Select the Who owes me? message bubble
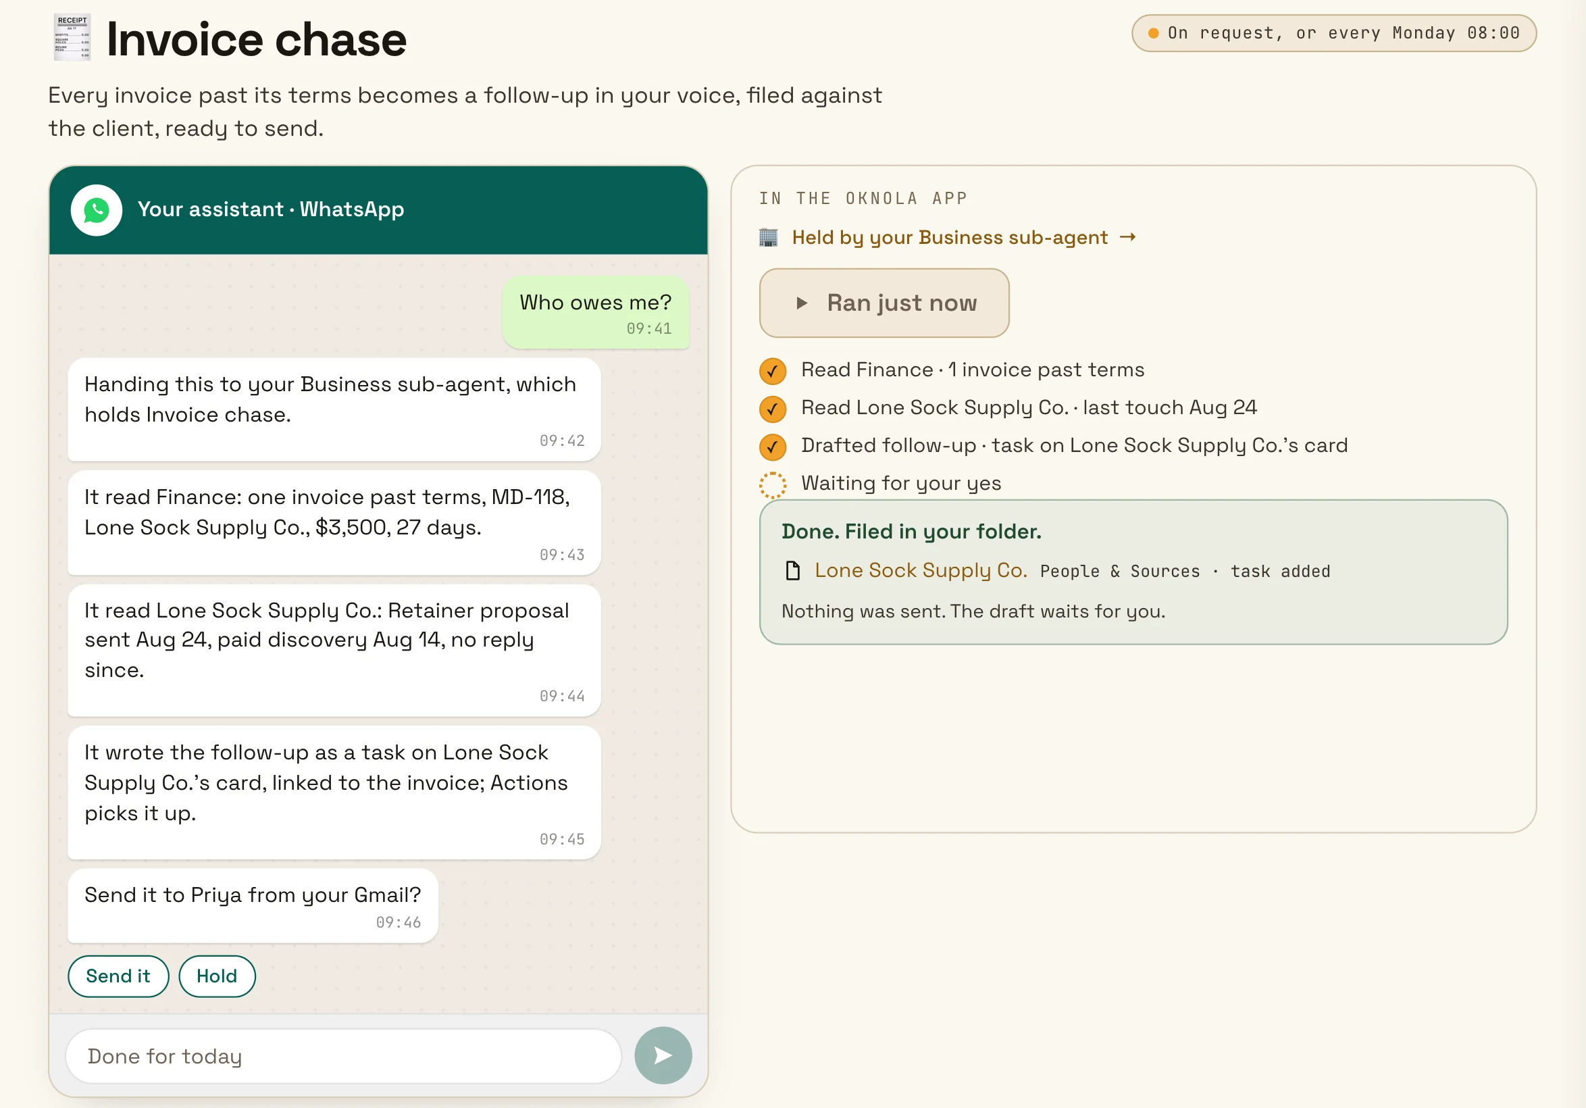Image resolution: width=1586 pixels, height=1108 pixels. coord(596,312)
